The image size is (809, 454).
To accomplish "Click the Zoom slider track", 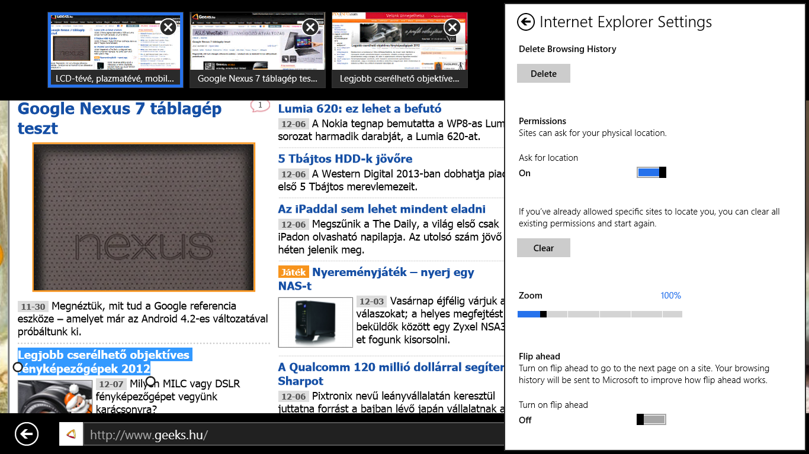I will tap(599, 314).
